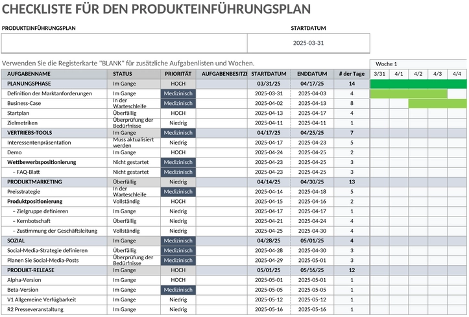Image resolution: width=469 pixels, height=317 pixels.
Task: Click the PLANUNGSPHASE start date 03/31/25
Action: click(269, 84)
